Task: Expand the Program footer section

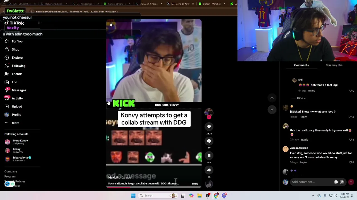Action: point(10,177)
